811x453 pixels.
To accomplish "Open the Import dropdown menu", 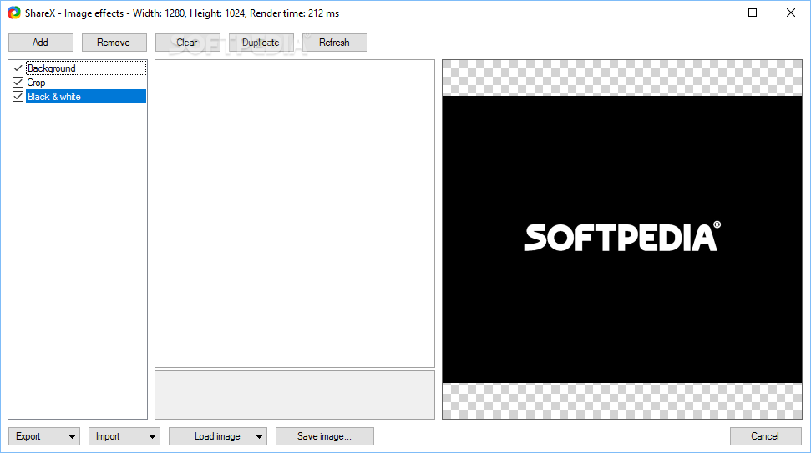I will 124,436.
